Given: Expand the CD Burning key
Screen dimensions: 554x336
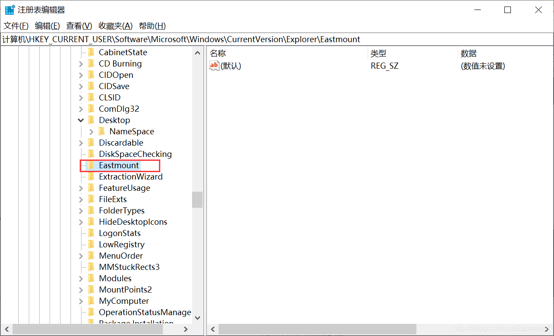Looking at the screenshot, I should (x=81, y=64).
